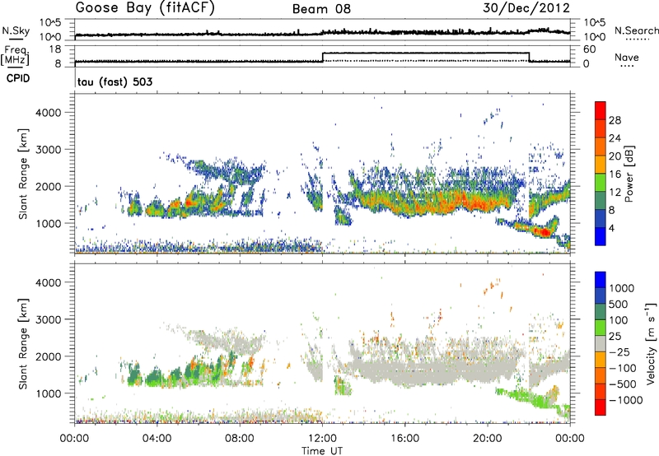Click the blue bottom of the power colorbar

(601, 236)
